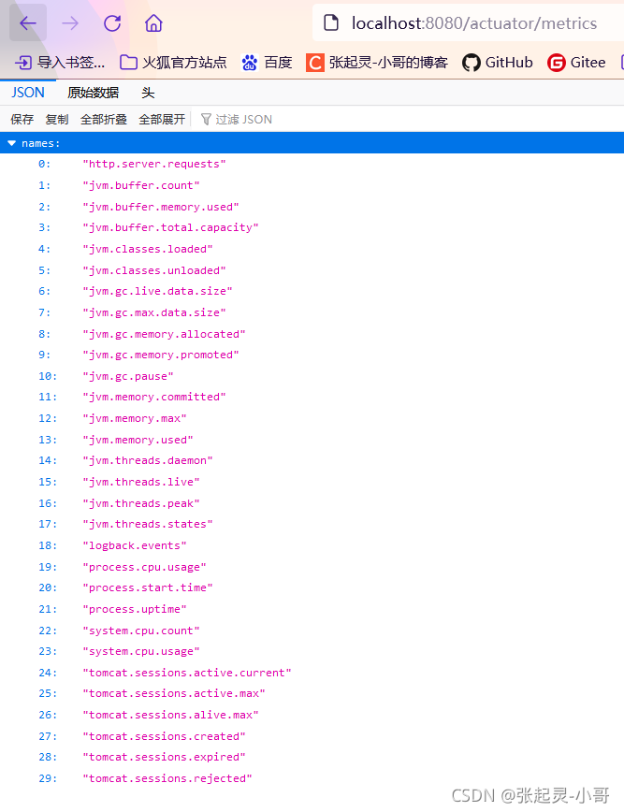Viewport: 624px width, 812px height.
Task: Click the value "jvm.gc.live.data.size"
Action: [x=157, y=292]
